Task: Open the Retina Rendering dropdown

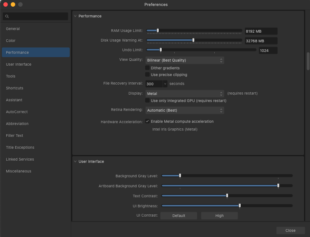Action: [184, 111]
